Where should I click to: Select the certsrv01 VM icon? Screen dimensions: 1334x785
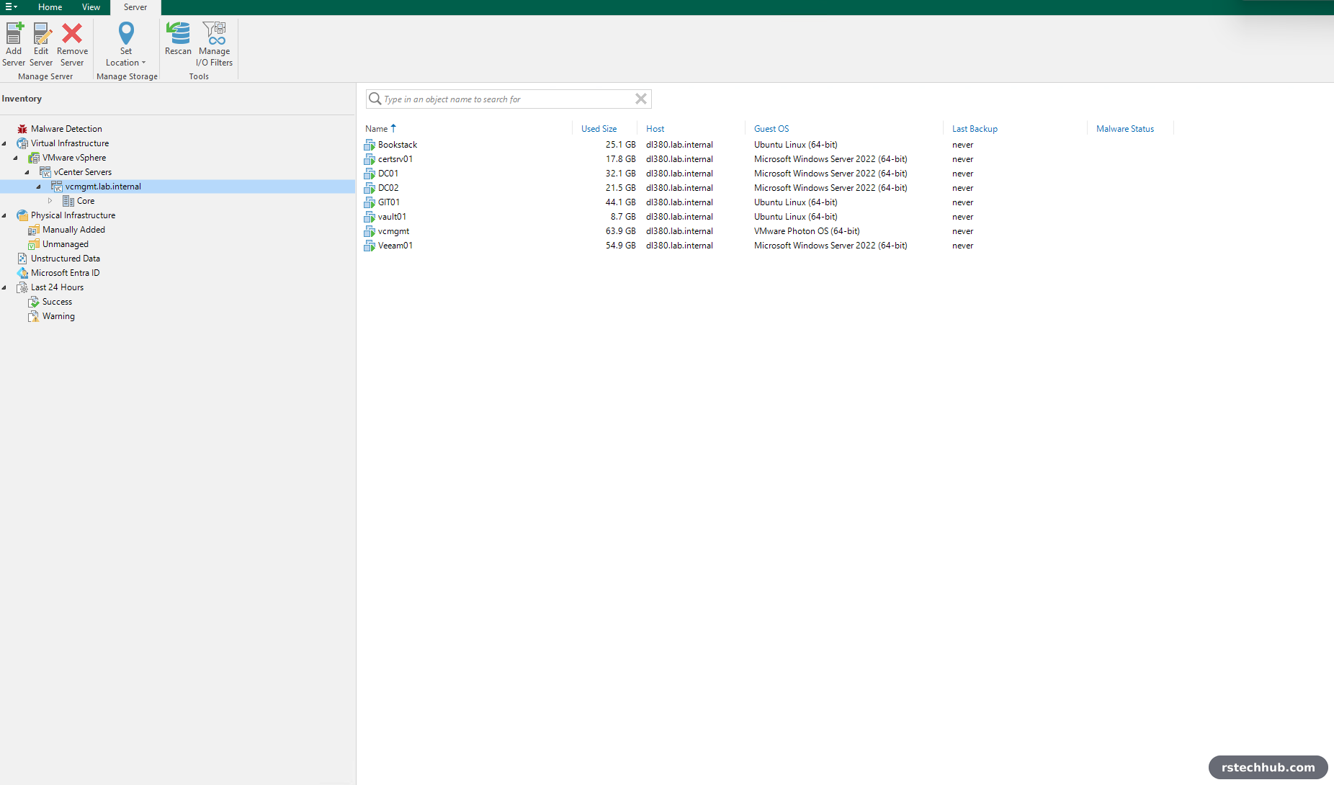[370, 159]
